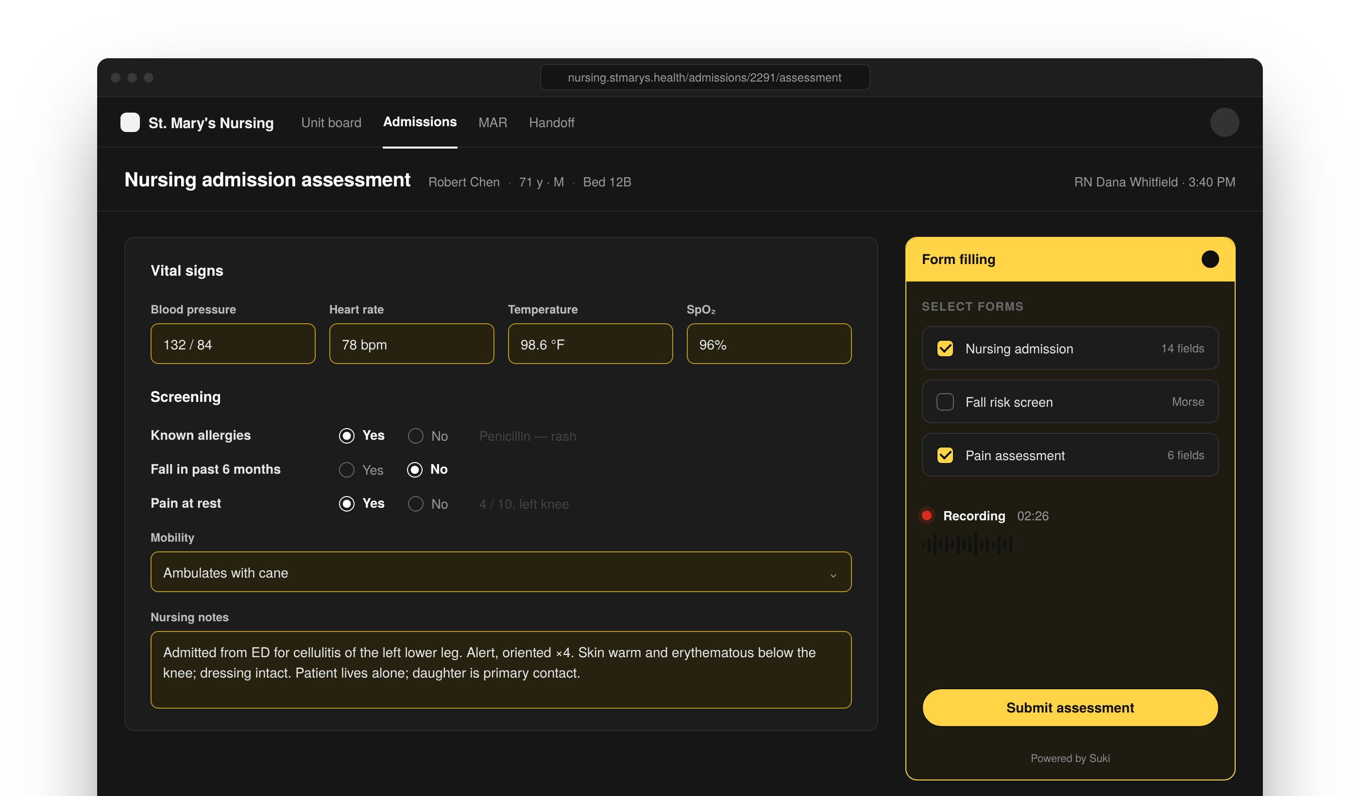
Task: Click the red Recording indicator dot
Action: (927, 515)
